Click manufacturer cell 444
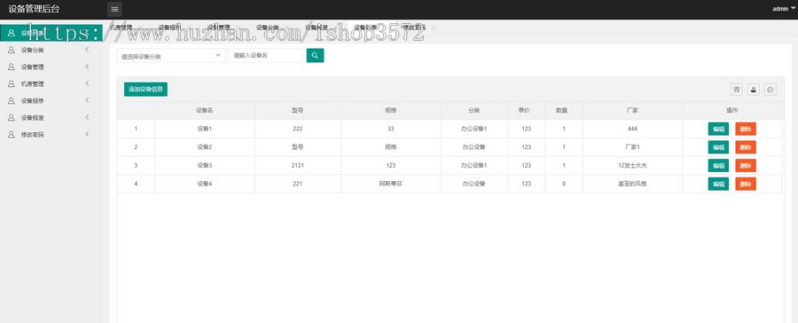 point(632,129)
